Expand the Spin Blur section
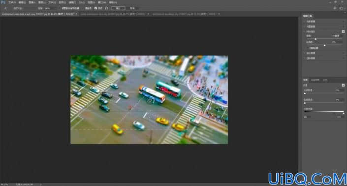The image size is (347, 186). pos(304,58)
